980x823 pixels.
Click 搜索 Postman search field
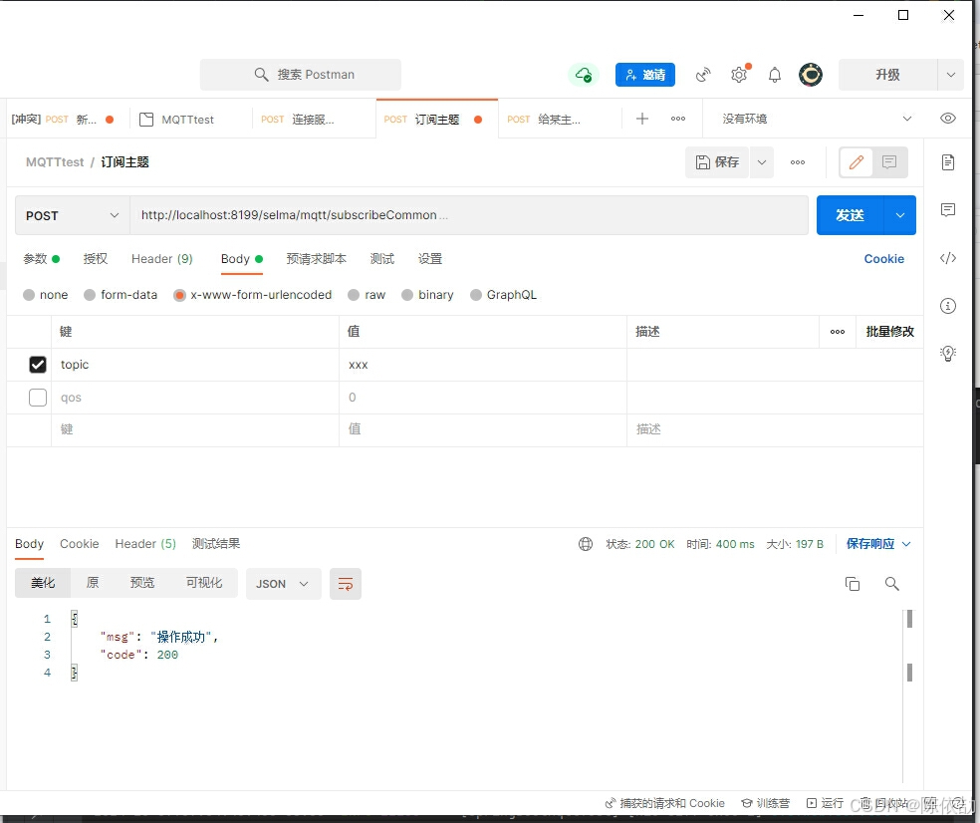click(x=301, y=75)
